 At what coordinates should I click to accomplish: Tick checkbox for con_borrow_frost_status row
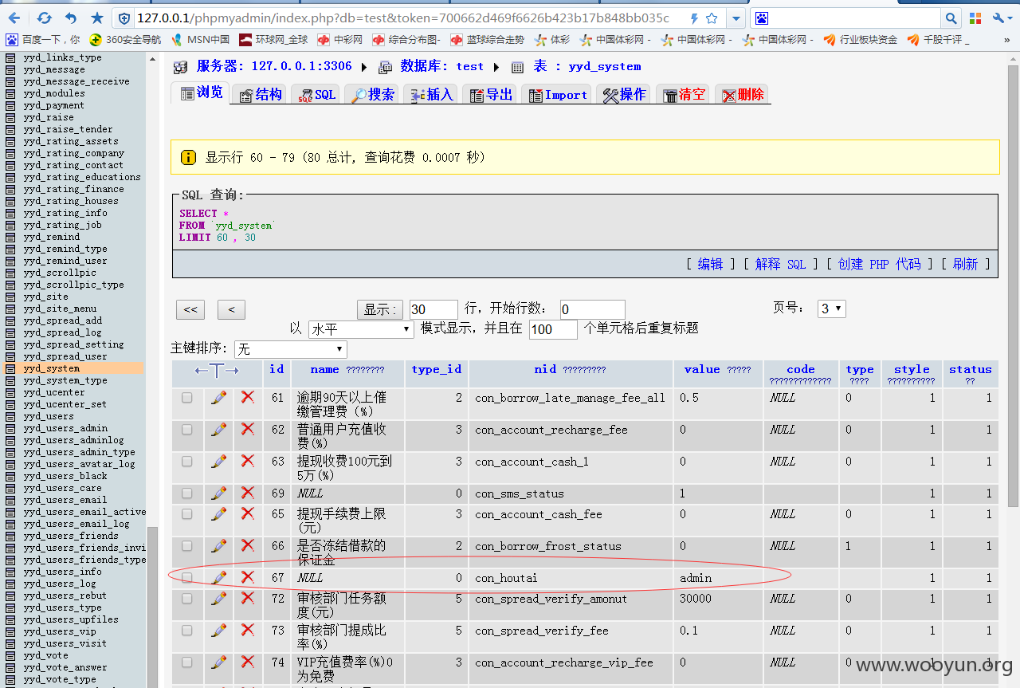coord(186,545)
